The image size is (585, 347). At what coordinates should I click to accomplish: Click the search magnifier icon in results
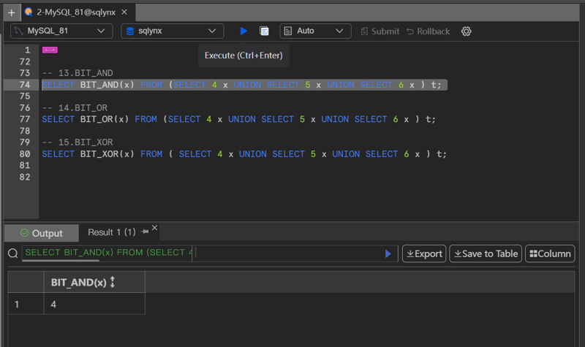tap(13, 253)
